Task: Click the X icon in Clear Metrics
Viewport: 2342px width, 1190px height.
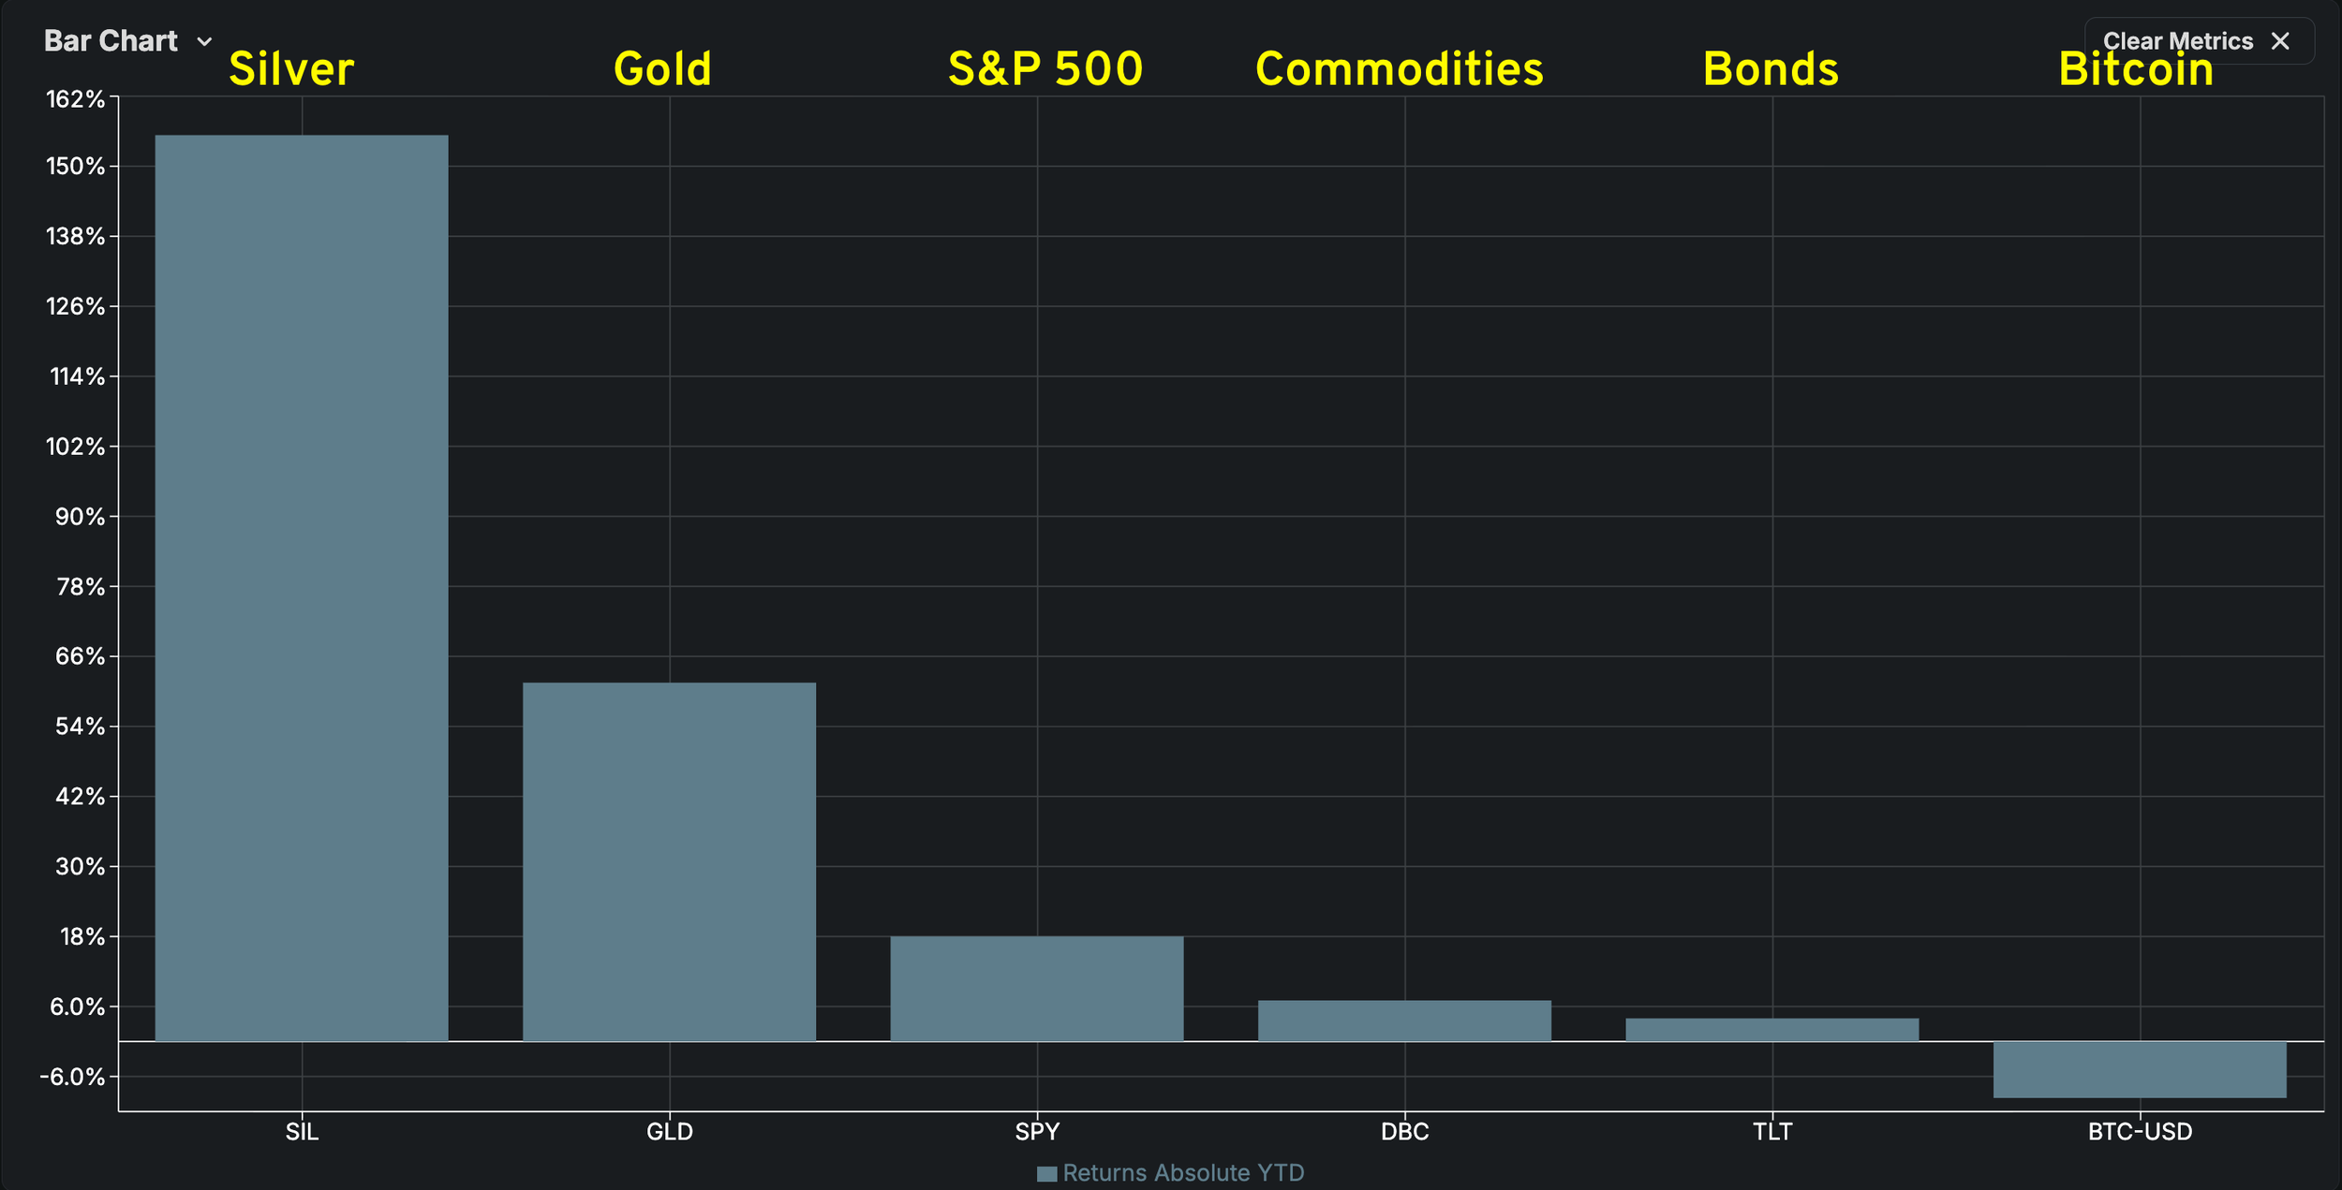Action: tap(2280, 41)
